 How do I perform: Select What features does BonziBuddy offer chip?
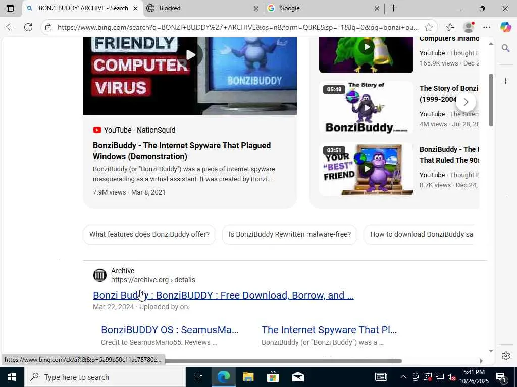click(x=149, y=235)
